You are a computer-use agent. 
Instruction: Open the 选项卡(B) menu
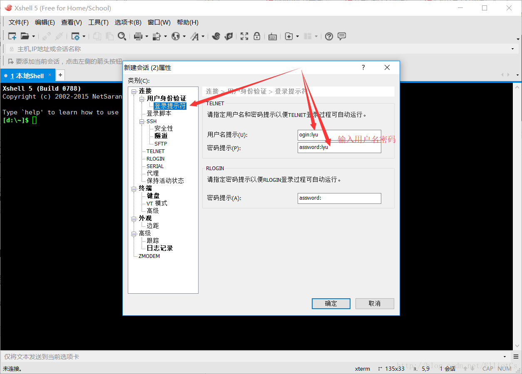pos(128,22)
